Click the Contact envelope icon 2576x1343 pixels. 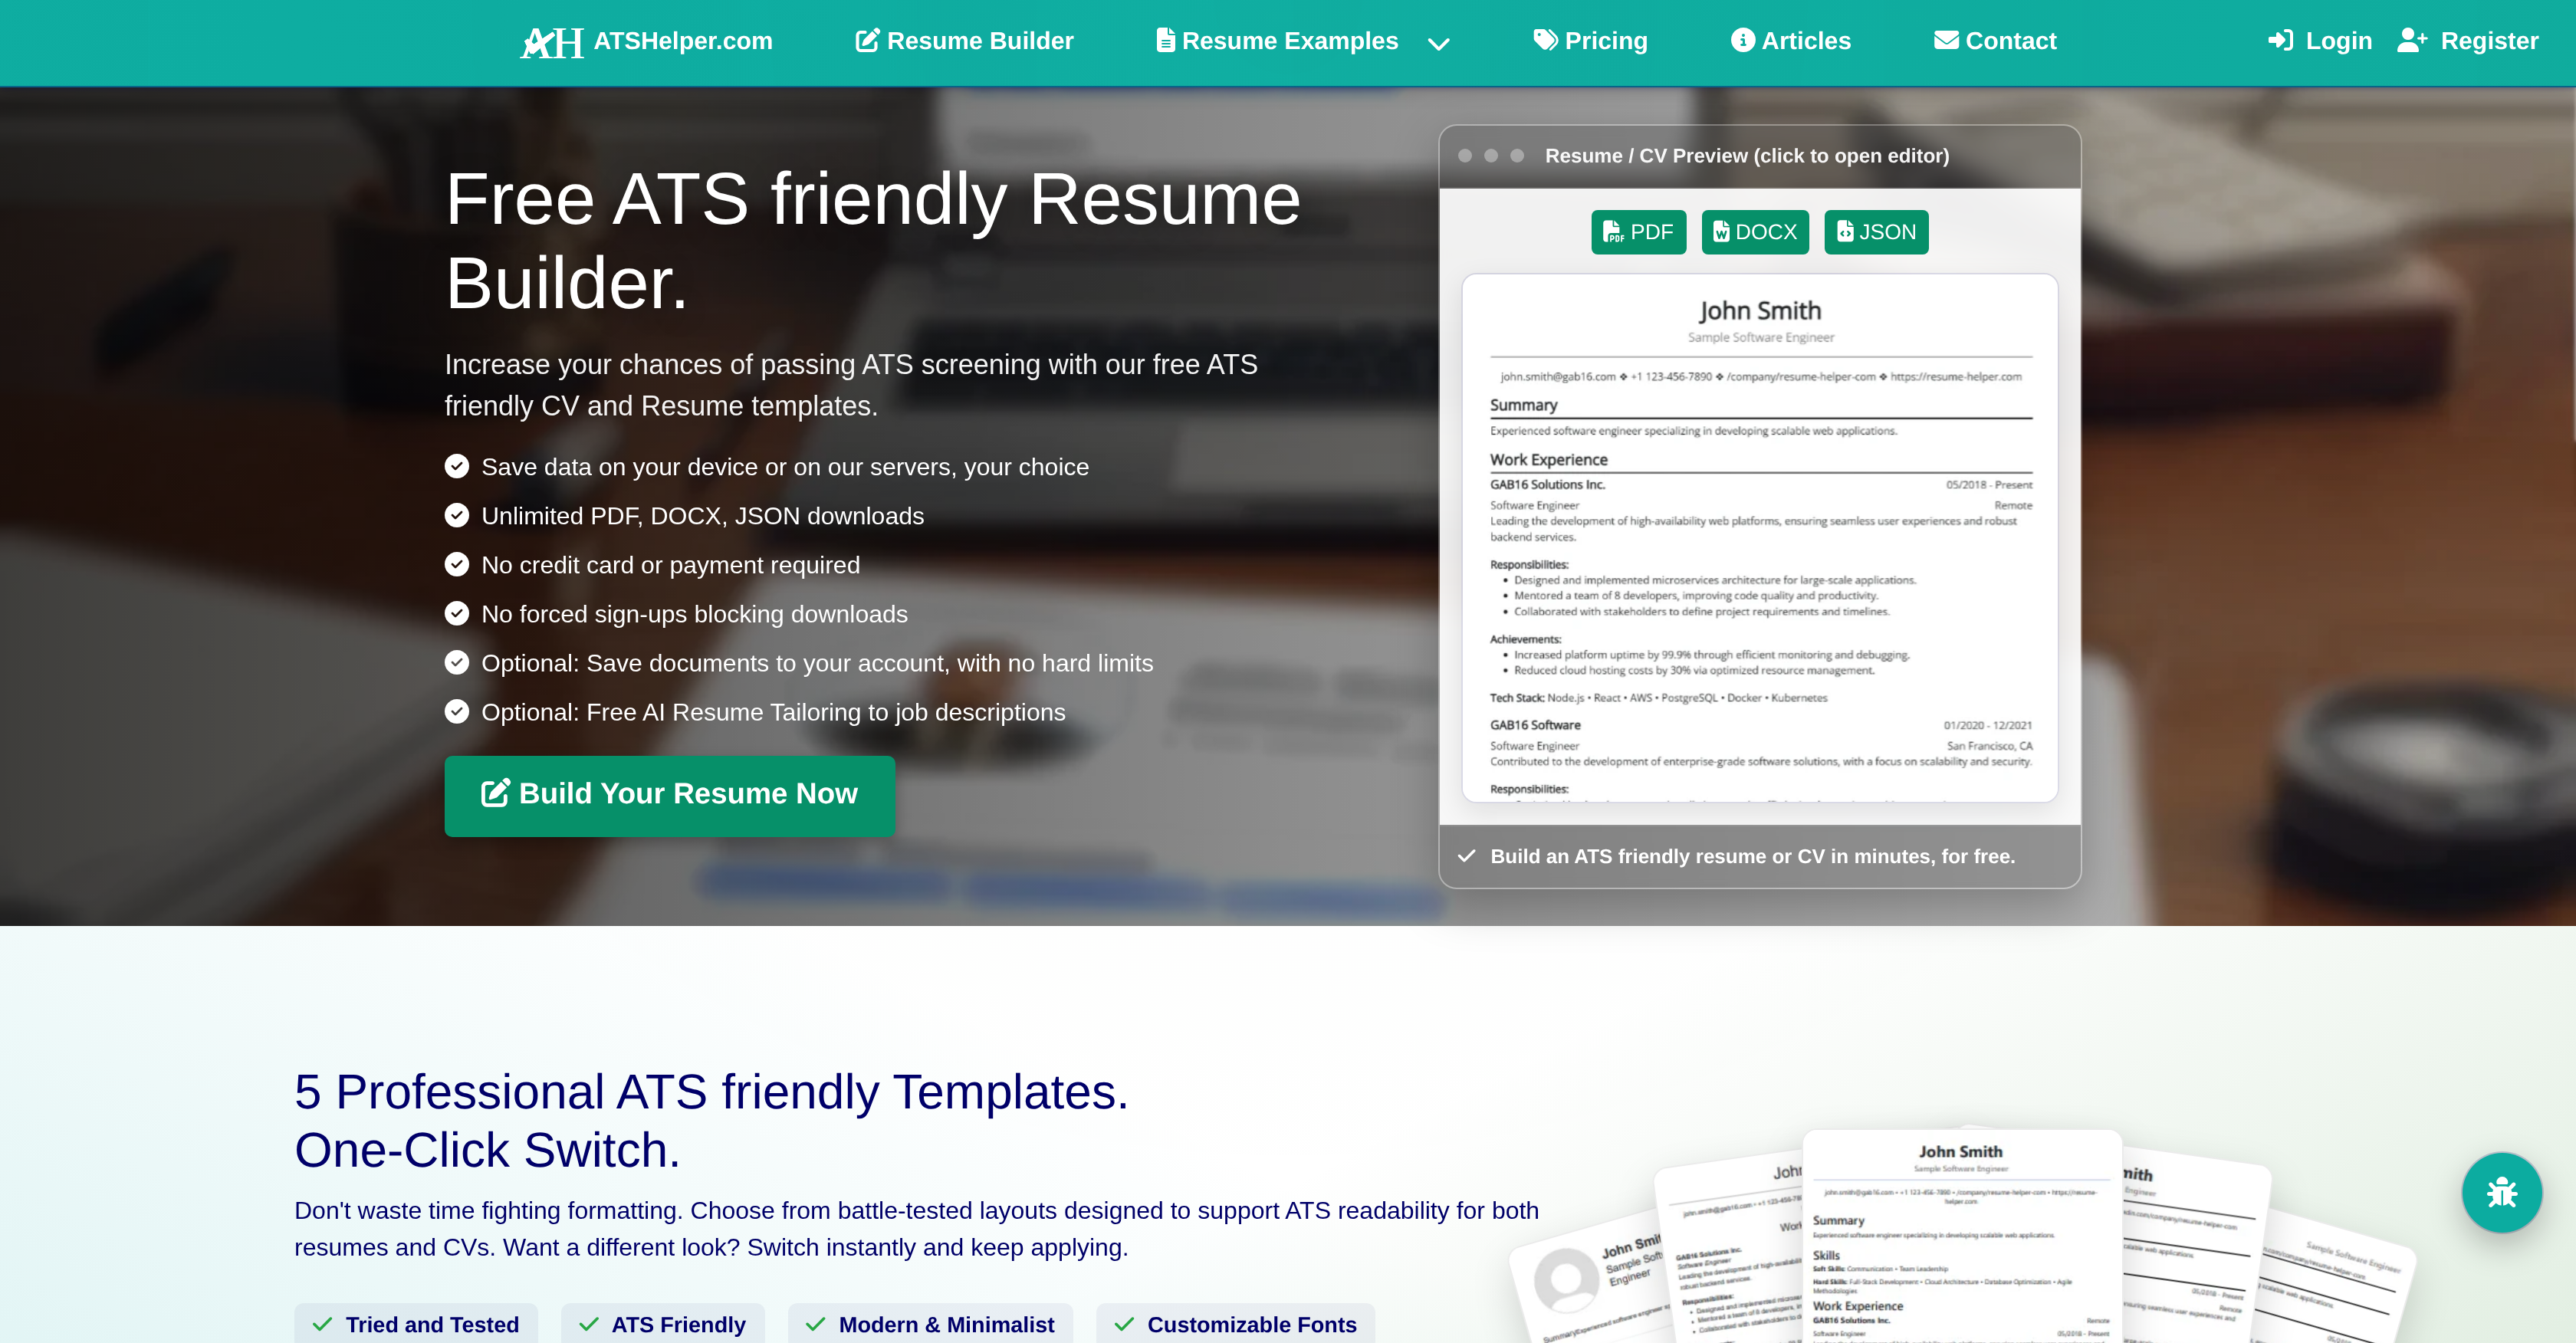click(1947, 40)
